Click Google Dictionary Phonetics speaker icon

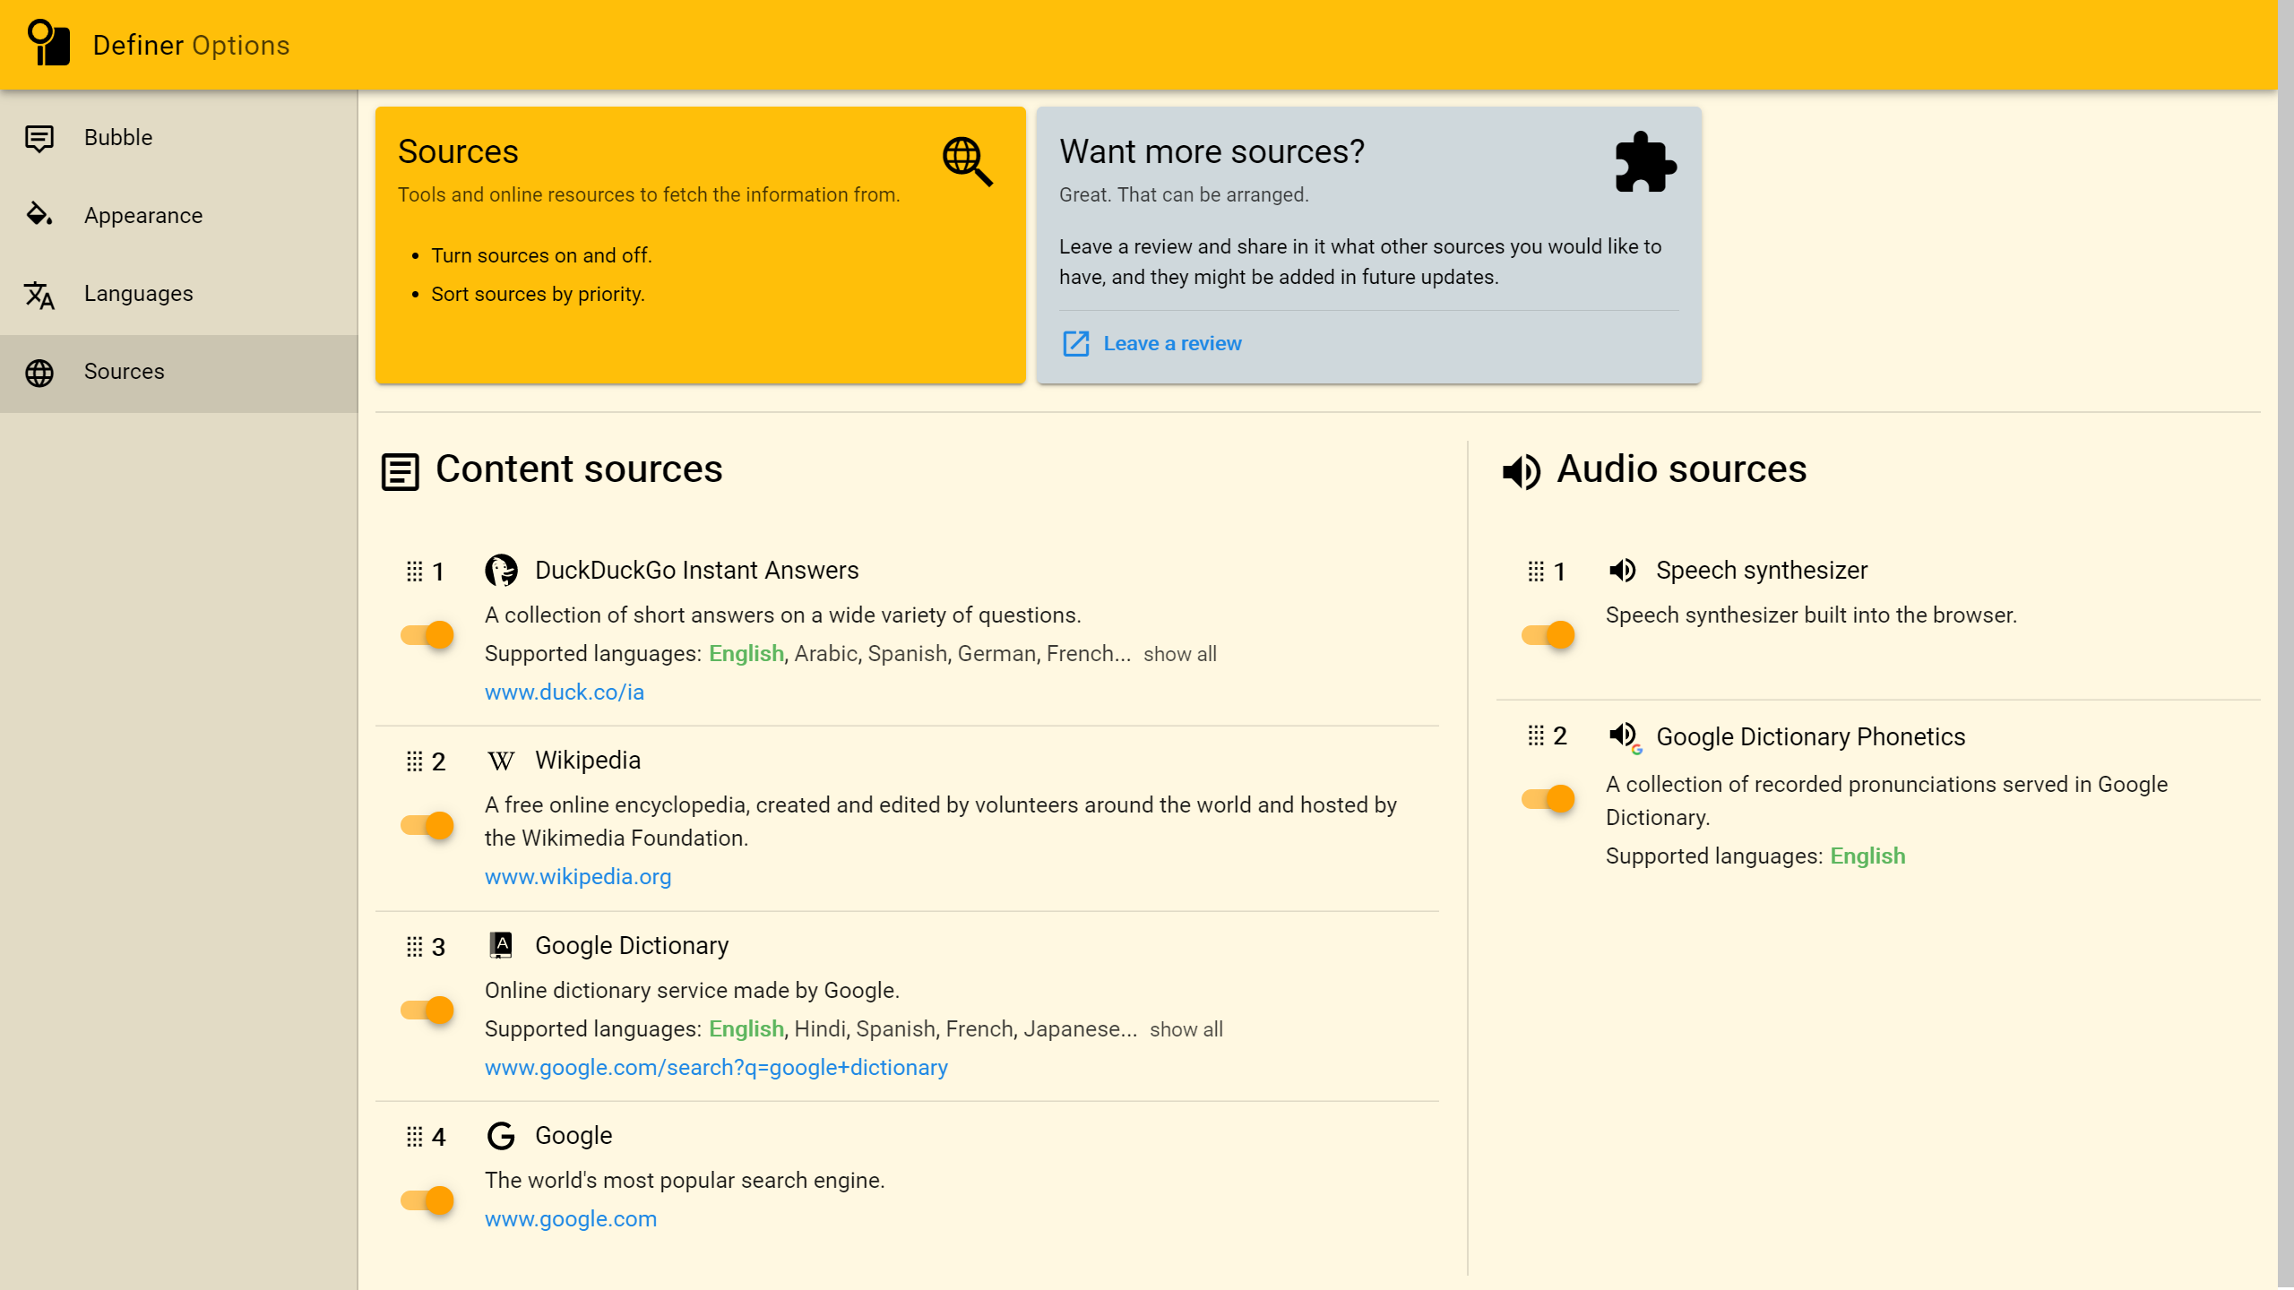(1624, 737)
